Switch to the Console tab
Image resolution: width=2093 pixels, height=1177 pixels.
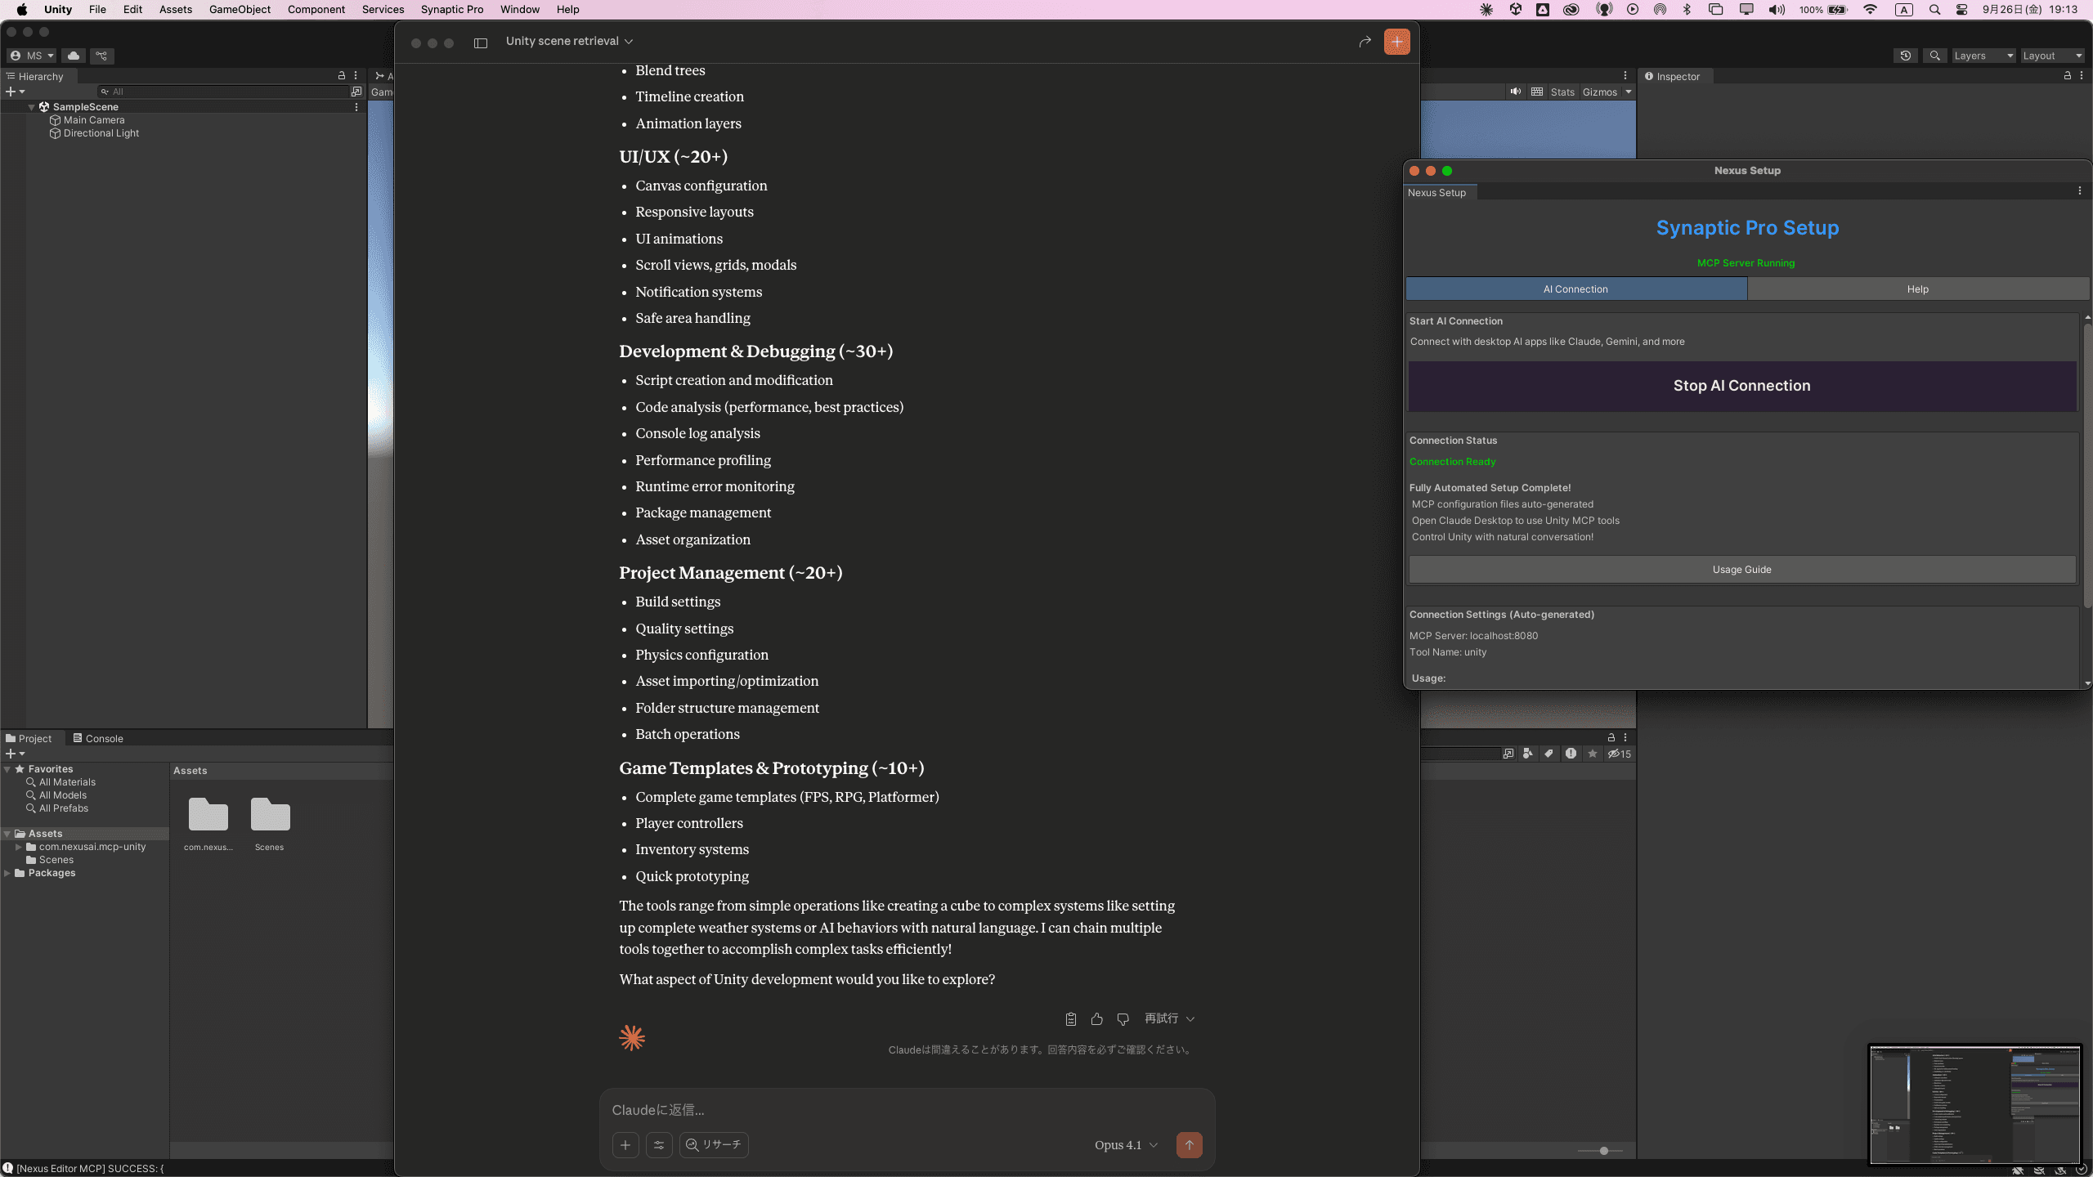click(98, 738)
